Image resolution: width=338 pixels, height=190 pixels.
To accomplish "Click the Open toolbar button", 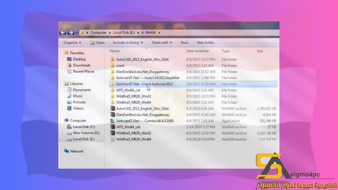I will point(97,42).
